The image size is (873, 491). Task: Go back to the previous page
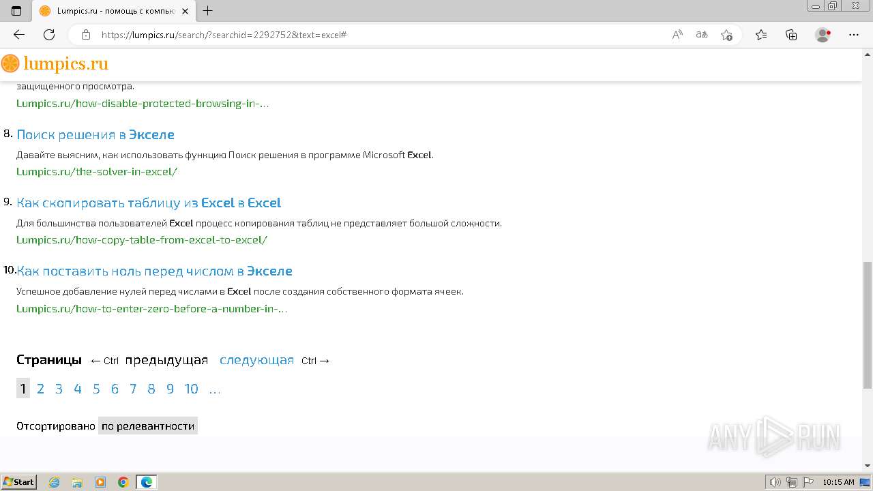(19, 35)
